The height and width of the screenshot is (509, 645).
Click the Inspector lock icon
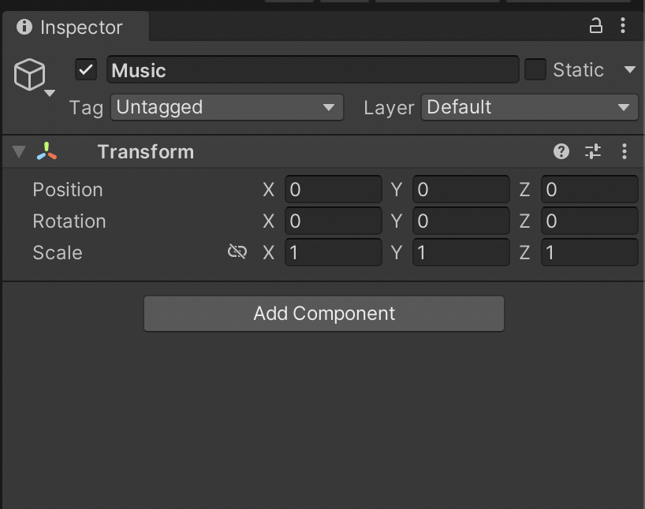click(x=596, y=26)
